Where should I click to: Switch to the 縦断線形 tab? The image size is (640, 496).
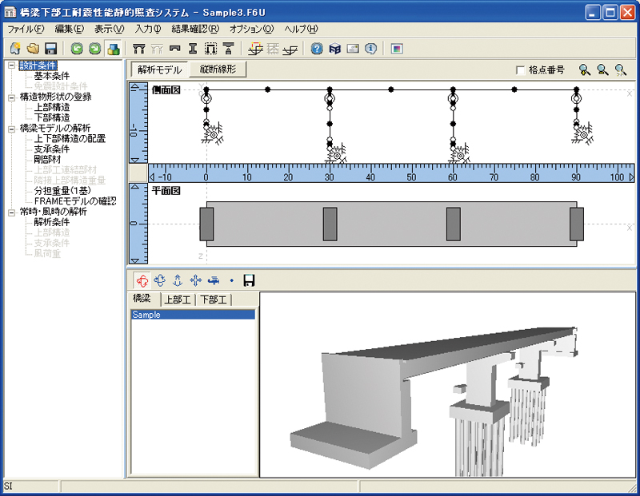pos(218,69)
